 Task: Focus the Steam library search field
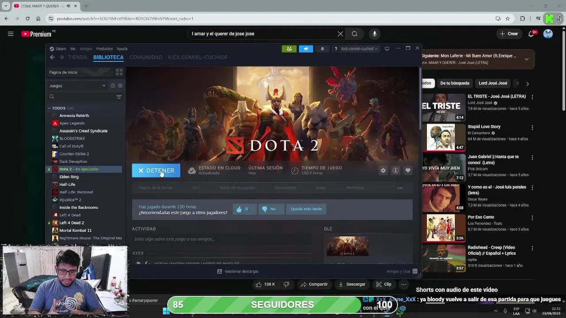81,97
